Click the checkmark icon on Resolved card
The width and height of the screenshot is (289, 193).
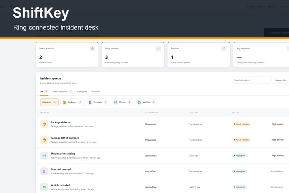pos(224,49)
